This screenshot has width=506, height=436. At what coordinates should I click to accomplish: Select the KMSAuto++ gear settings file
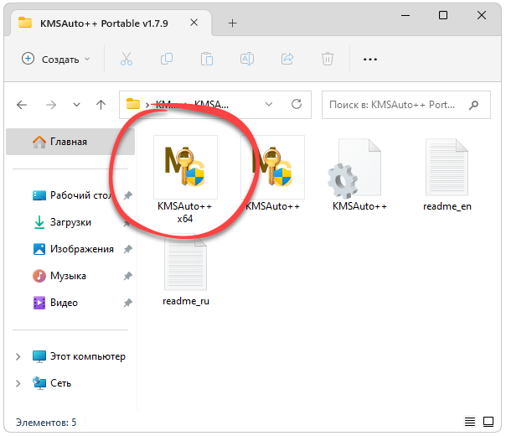[x=359, y=174]
